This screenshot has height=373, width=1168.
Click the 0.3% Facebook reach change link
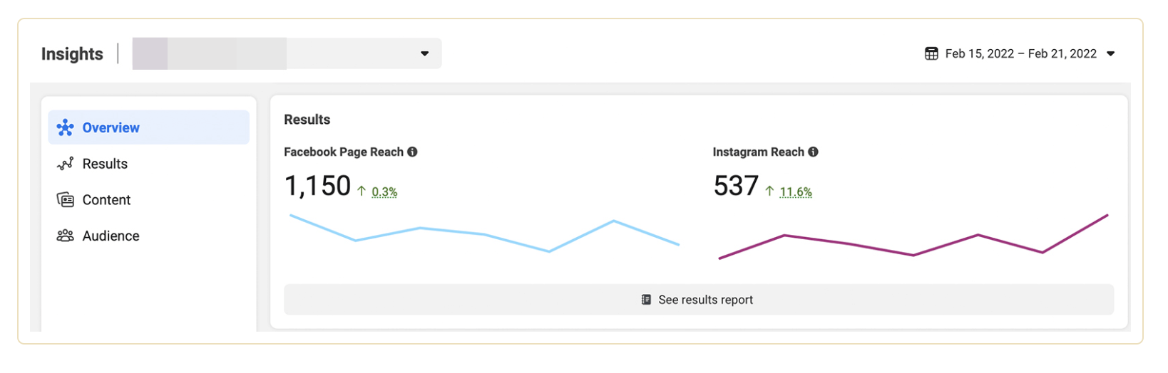[384, 191]
